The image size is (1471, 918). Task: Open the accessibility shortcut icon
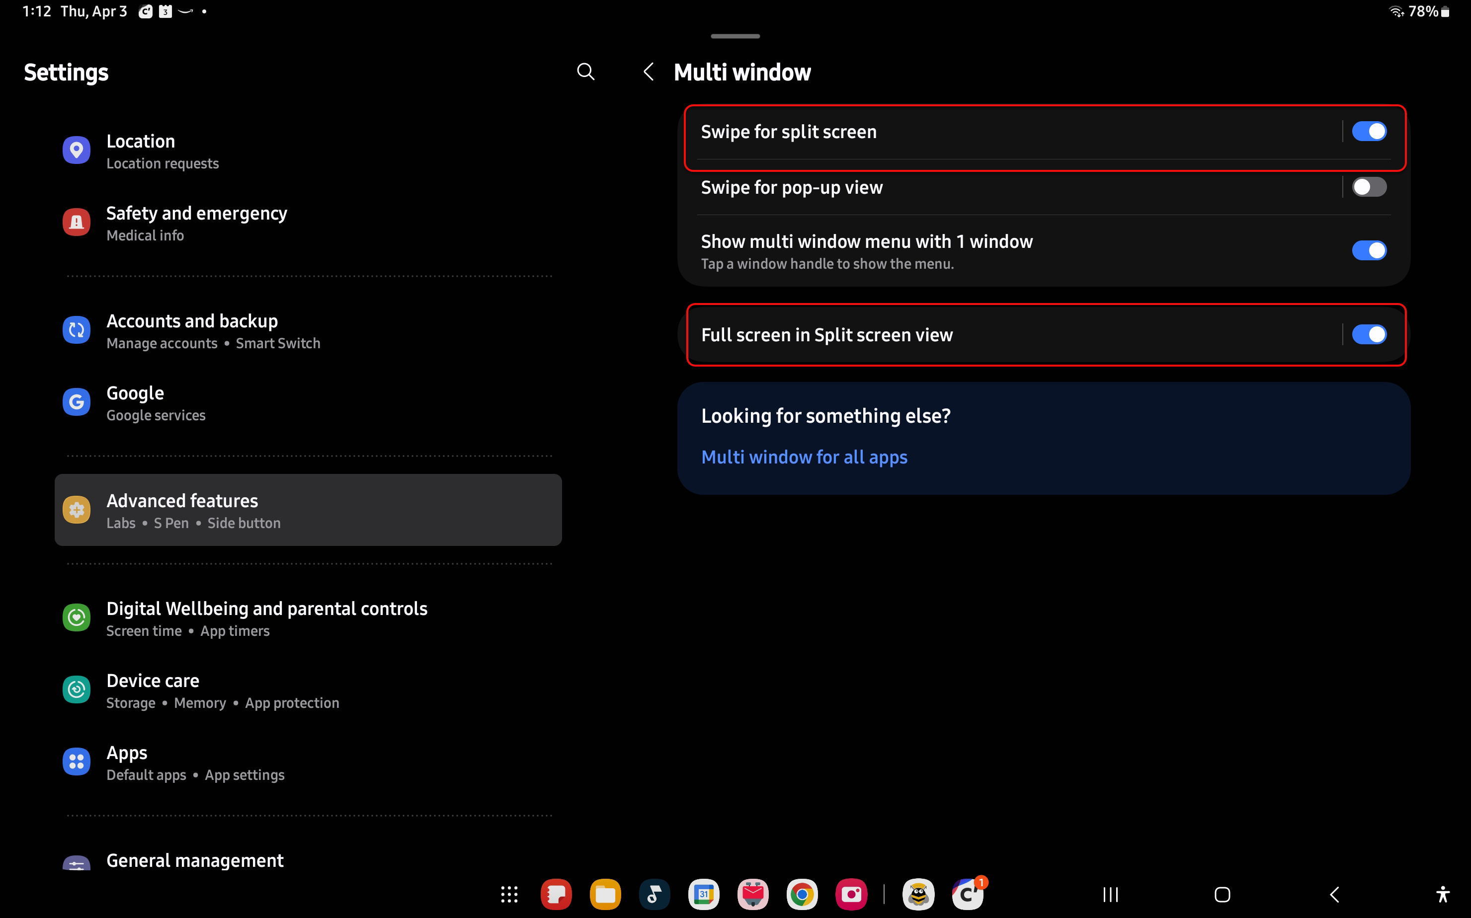tap(1443, 894)
